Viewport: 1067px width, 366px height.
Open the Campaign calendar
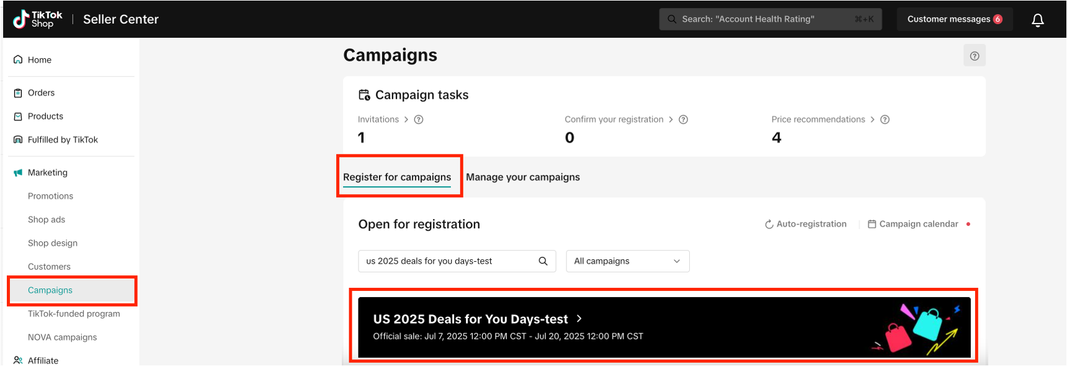coord(913,224)
